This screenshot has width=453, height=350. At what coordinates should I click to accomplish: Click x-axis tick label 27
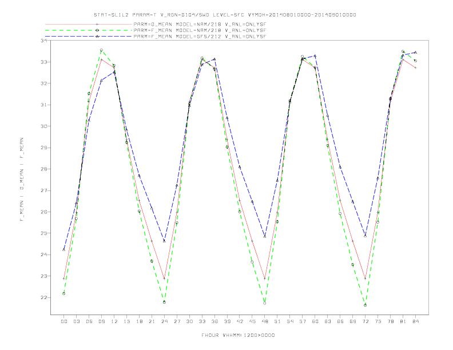(177, 321)
